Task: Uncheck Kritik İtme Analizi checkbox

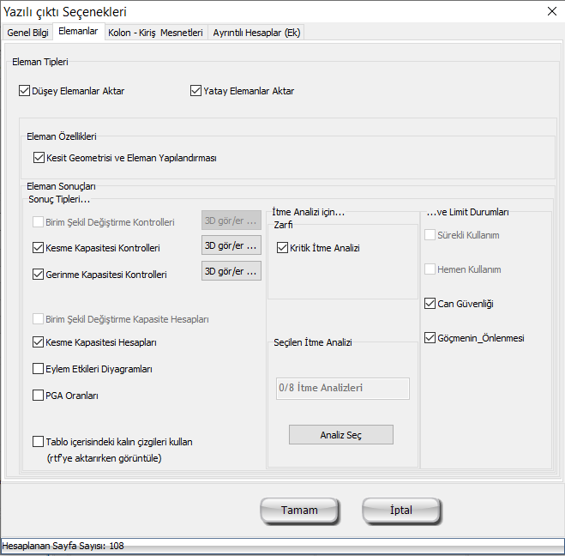Action: pyautogui.click(x=283, y=248)
